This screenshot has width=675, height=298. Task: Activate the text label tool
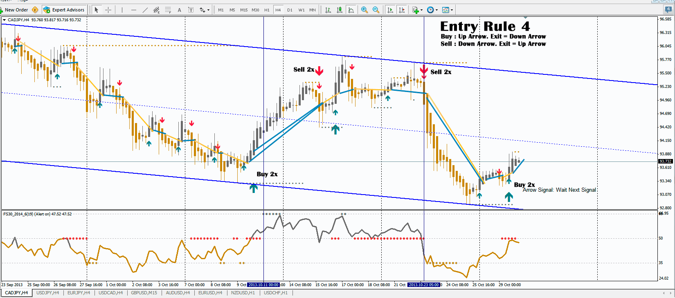(x=179, y=10)
